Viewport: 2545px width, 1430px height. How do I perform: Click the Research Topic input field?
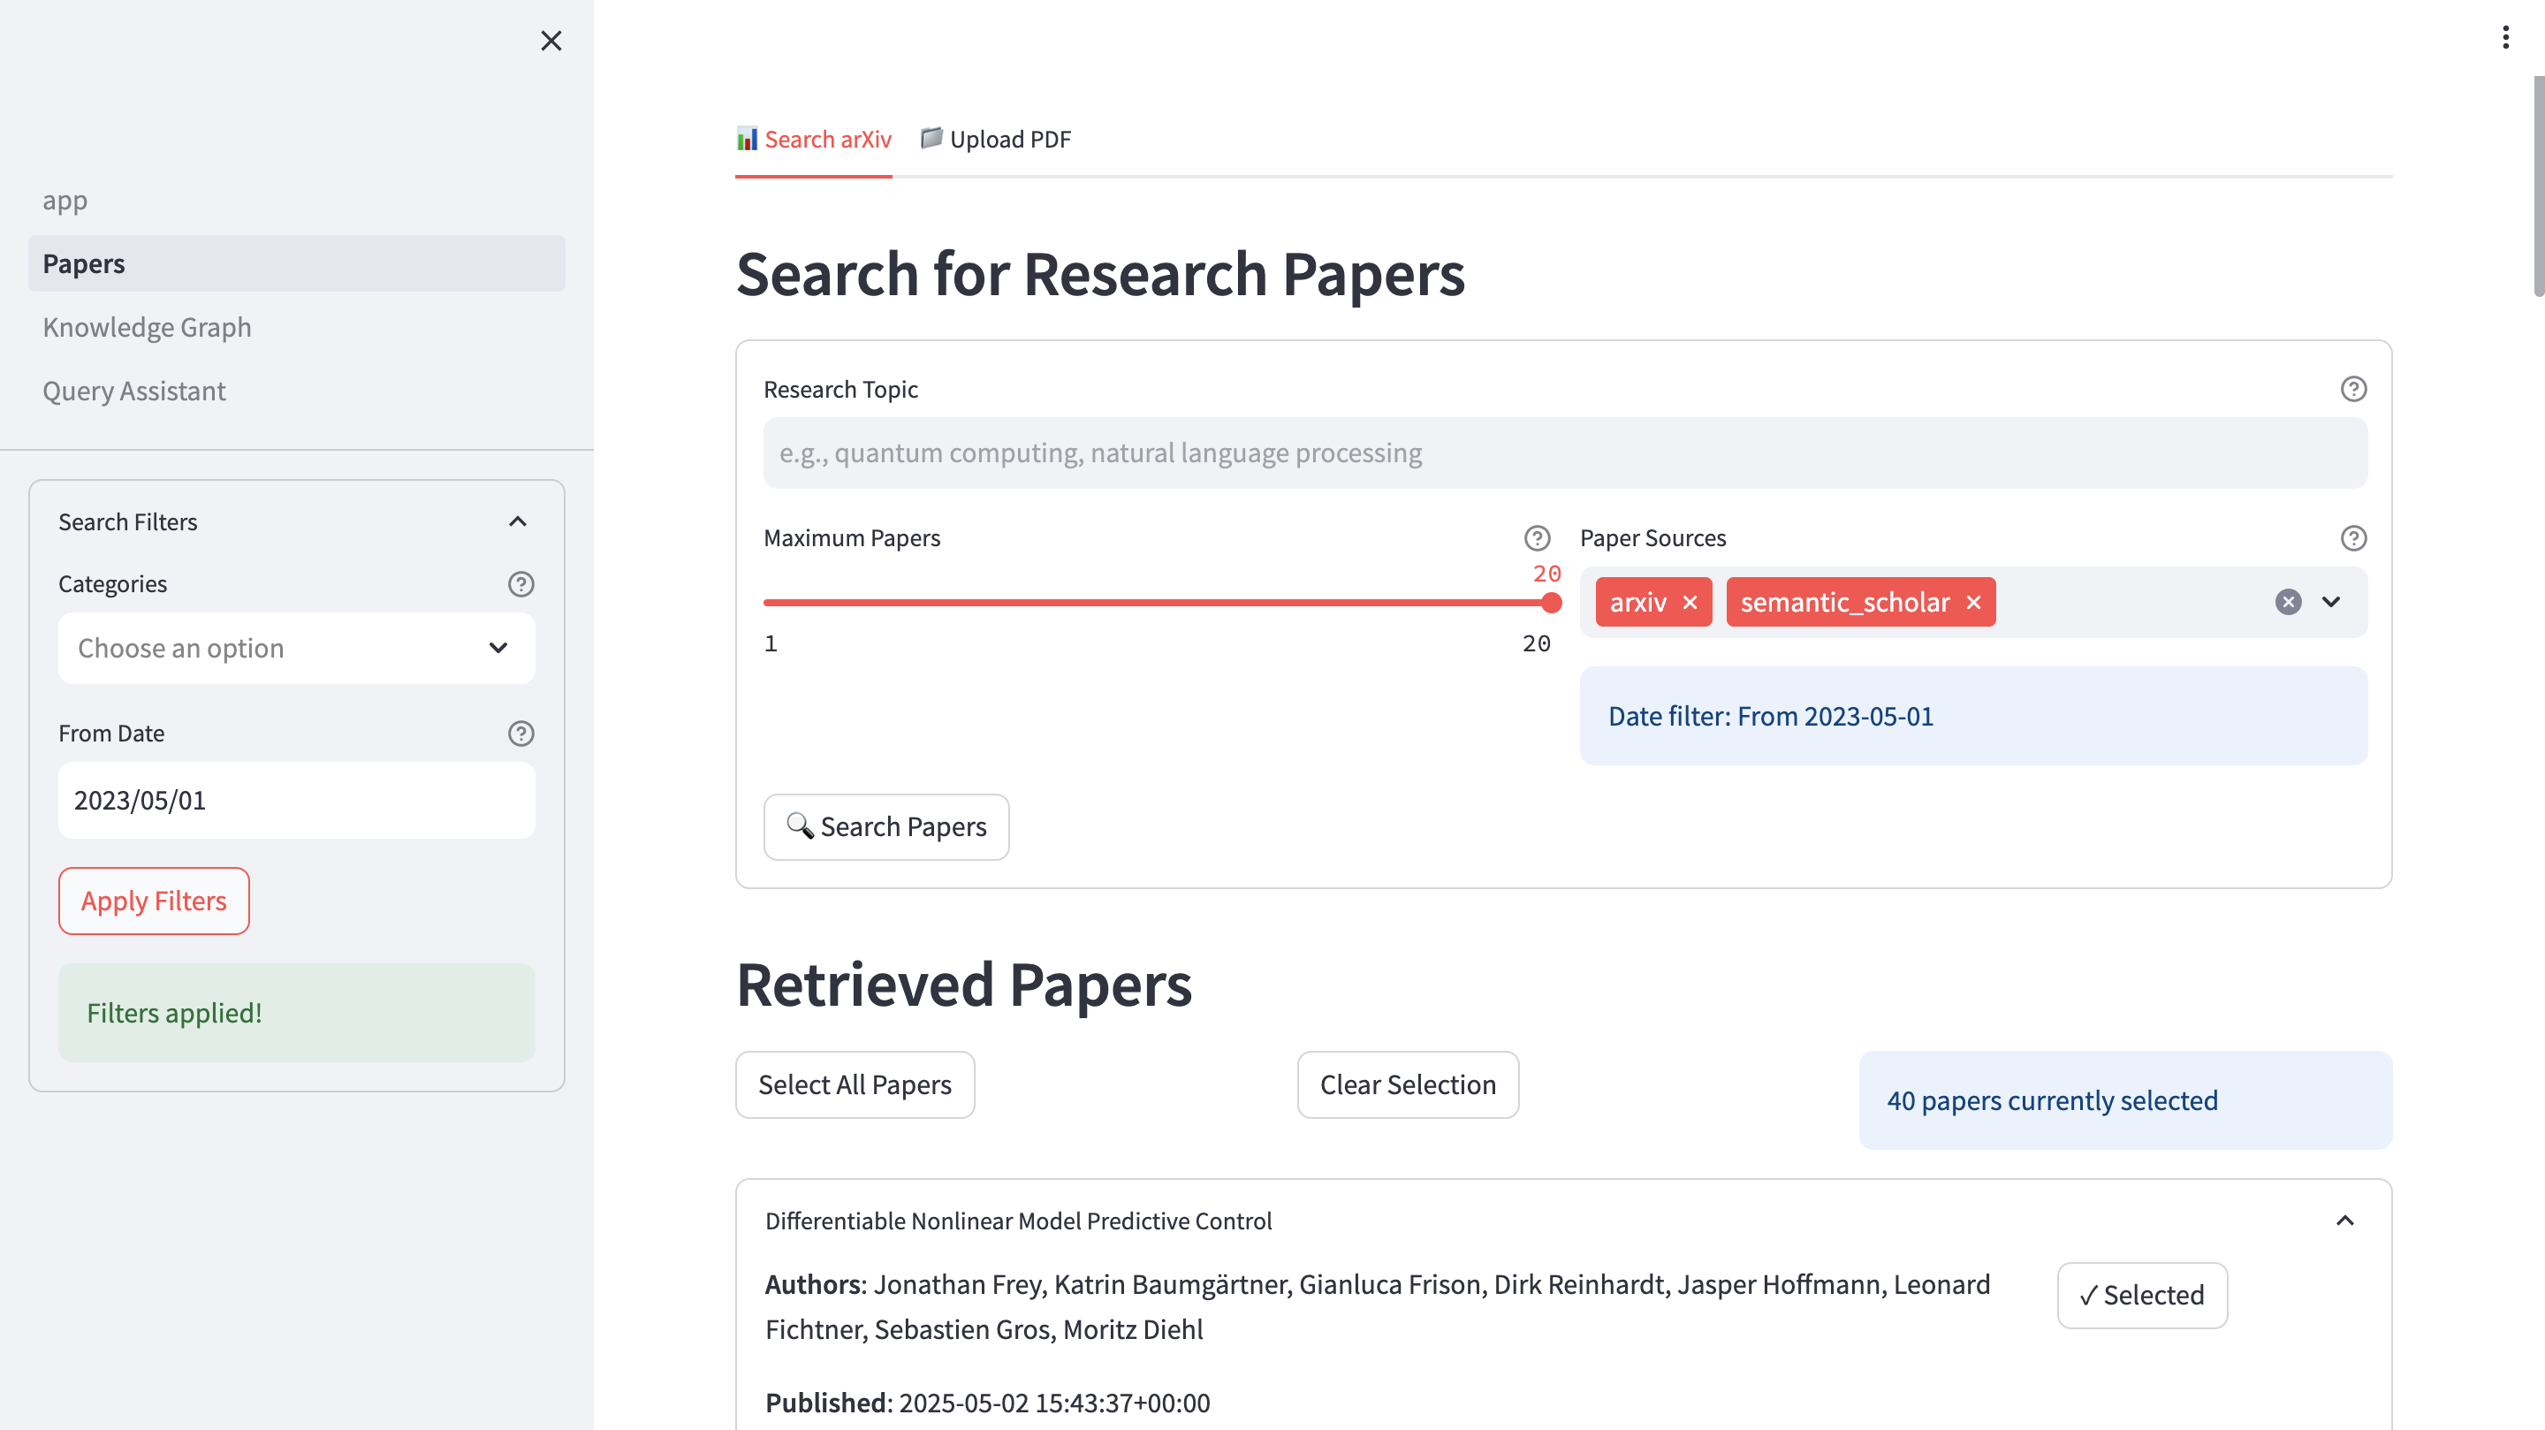click(x=1565, y=453)
